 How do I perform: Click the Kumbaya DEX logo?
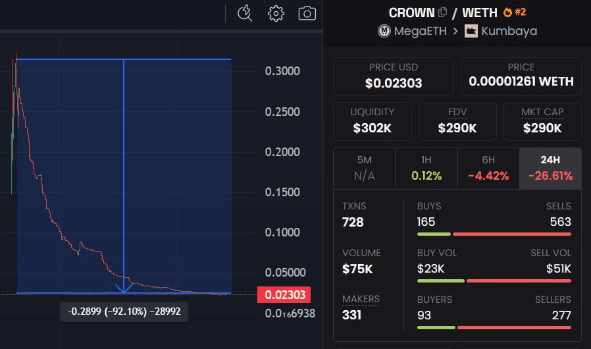point(471,31)
